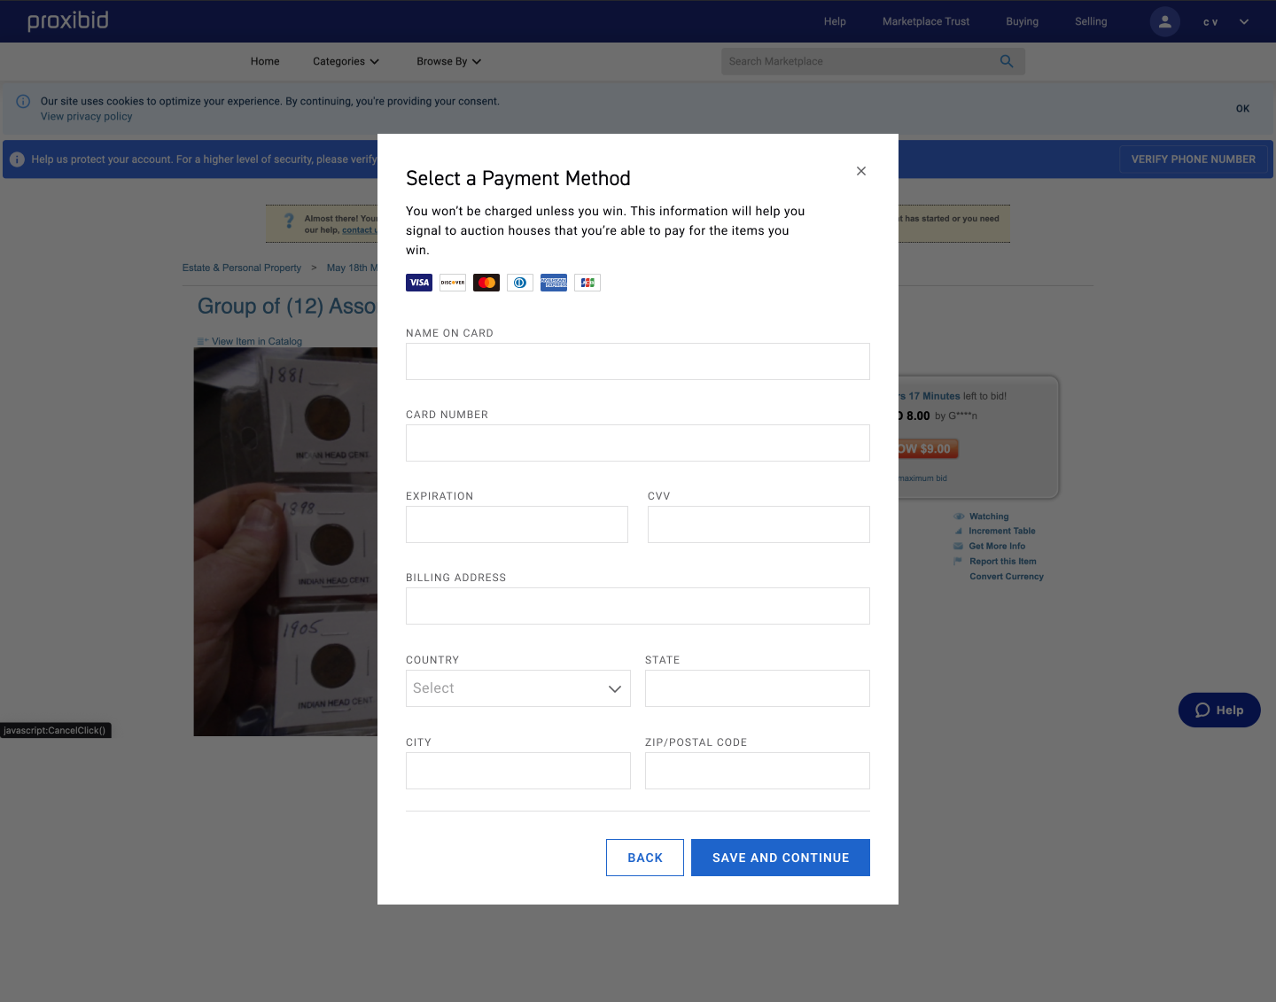Click the Back button
The width and height of the screenshot is (1276, 1002).
(645, 858)
